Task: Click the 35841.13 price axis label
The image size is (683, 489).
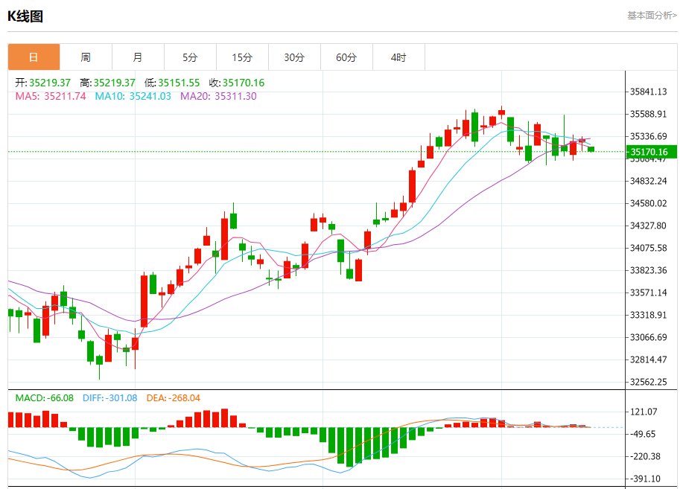Action: coord(649,92)
